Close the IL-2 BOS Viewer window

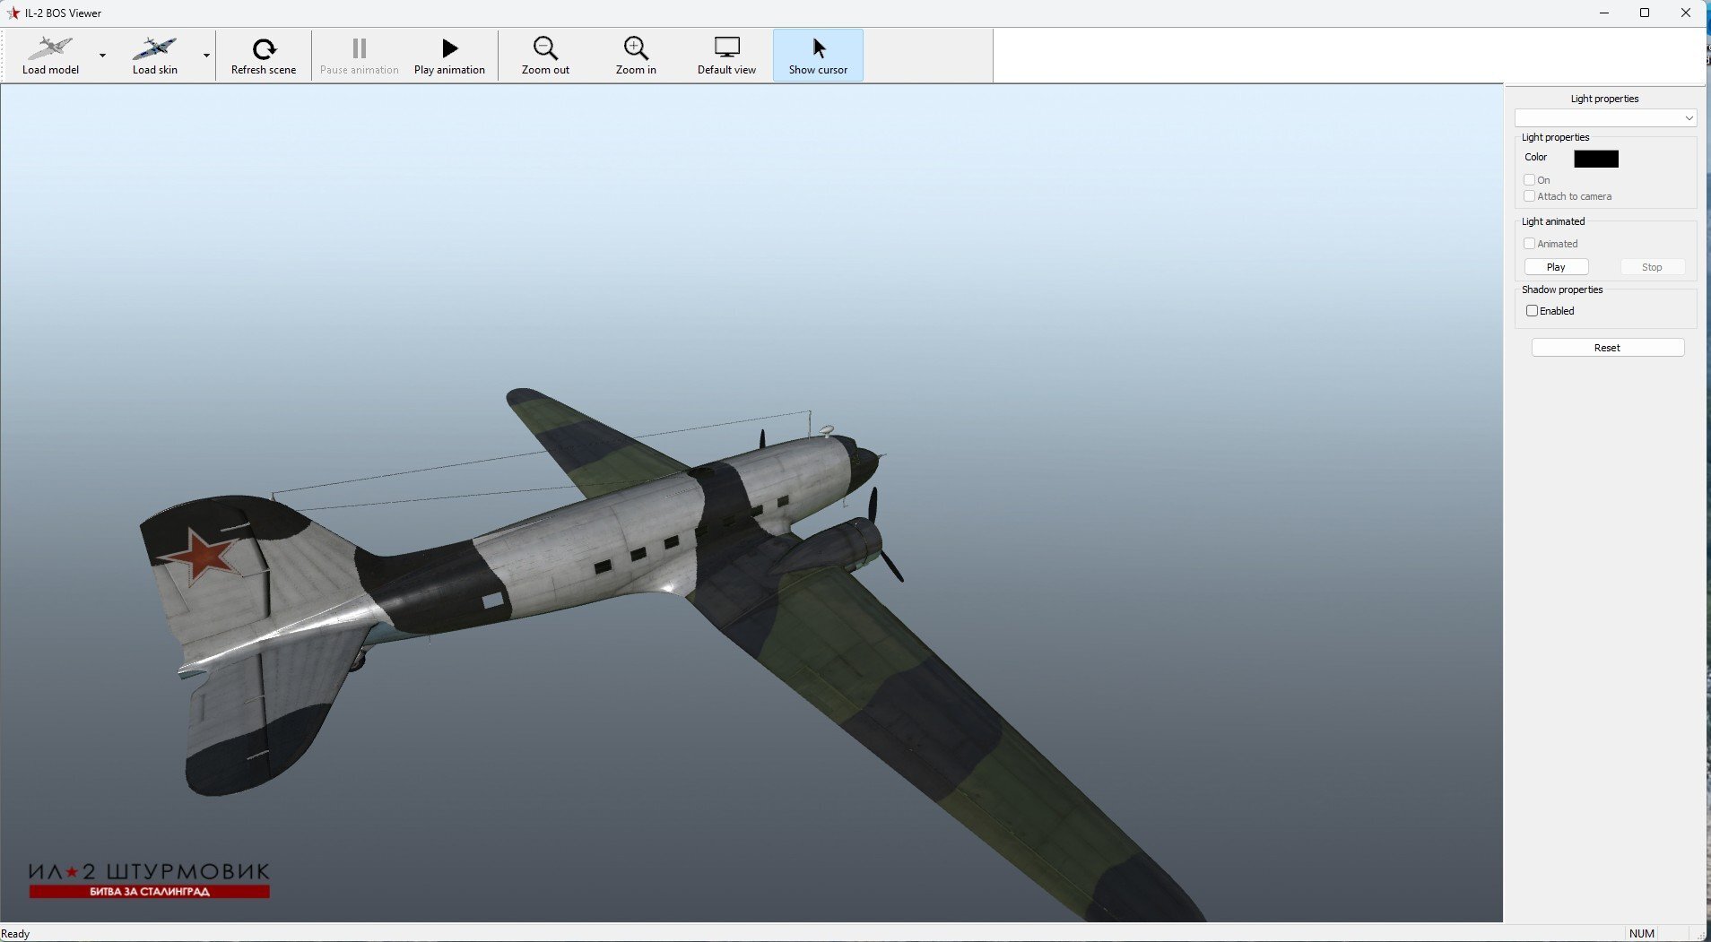pos(1686,13)
